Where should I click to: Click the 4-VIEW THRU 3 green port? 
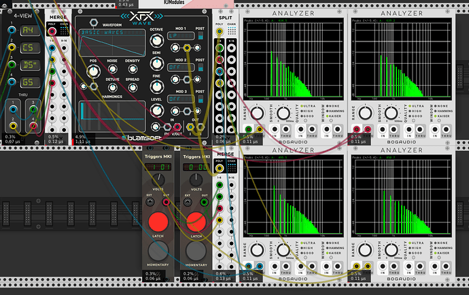(33, 109)
